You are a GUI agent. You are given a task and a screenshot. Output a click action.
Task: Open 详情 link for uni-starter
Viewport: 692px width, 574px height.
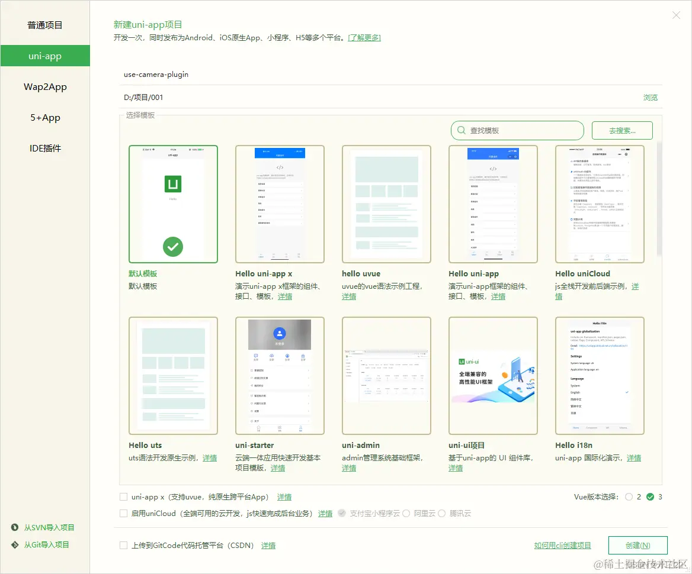[x=278, y=467]
